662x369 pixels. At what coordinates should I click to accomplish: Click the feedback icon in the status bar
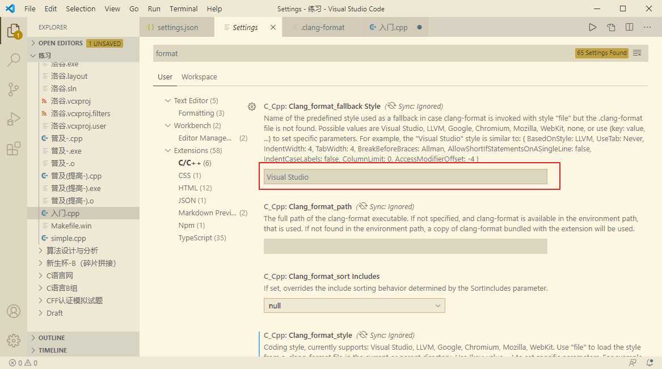pyautogui.click(x=633, y=363)
